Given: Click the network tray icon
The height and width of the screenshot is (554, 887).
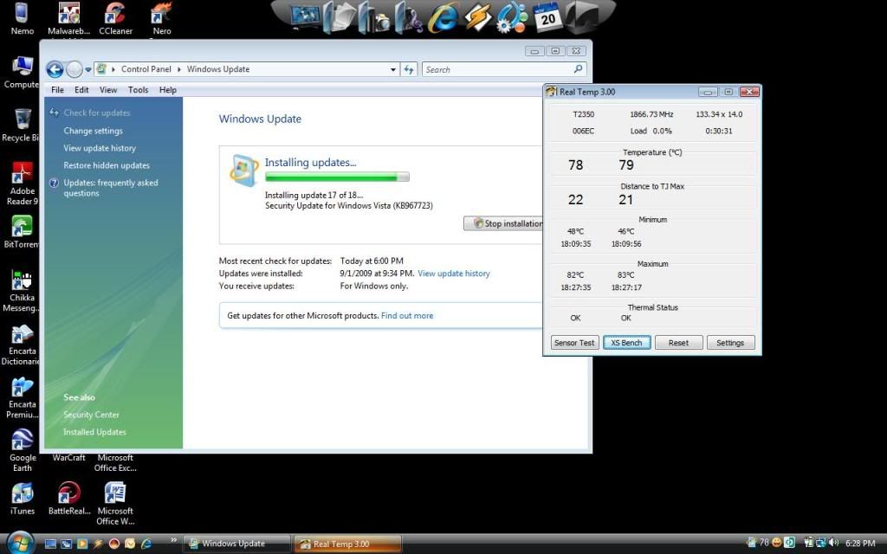Looking at the screenshot, I should pyautogui.click(x=820, y=543).
